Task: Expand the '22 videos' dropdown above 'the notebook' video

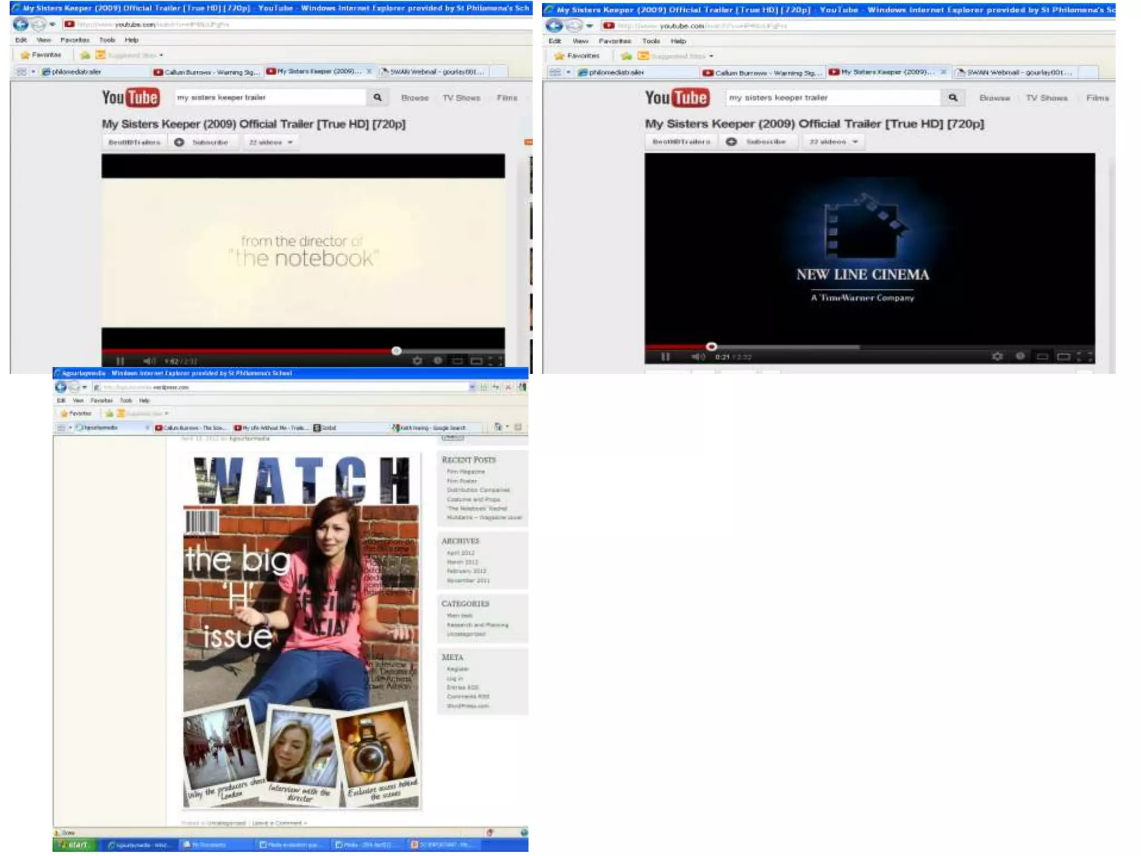Action: tap(271, 142)
